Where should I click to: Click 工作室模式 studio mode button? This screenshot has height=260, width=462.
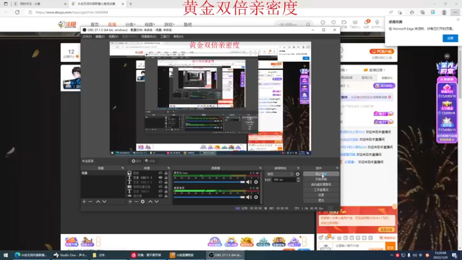pyautogui.click(x=321, y=190)
